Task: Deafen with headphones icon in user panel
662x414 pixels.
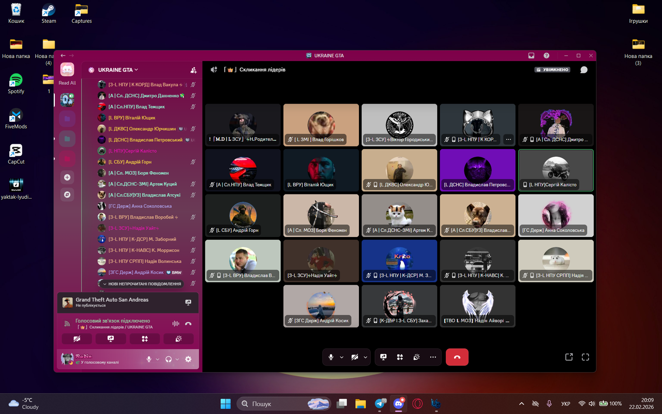Action: [x=169, y=359]
